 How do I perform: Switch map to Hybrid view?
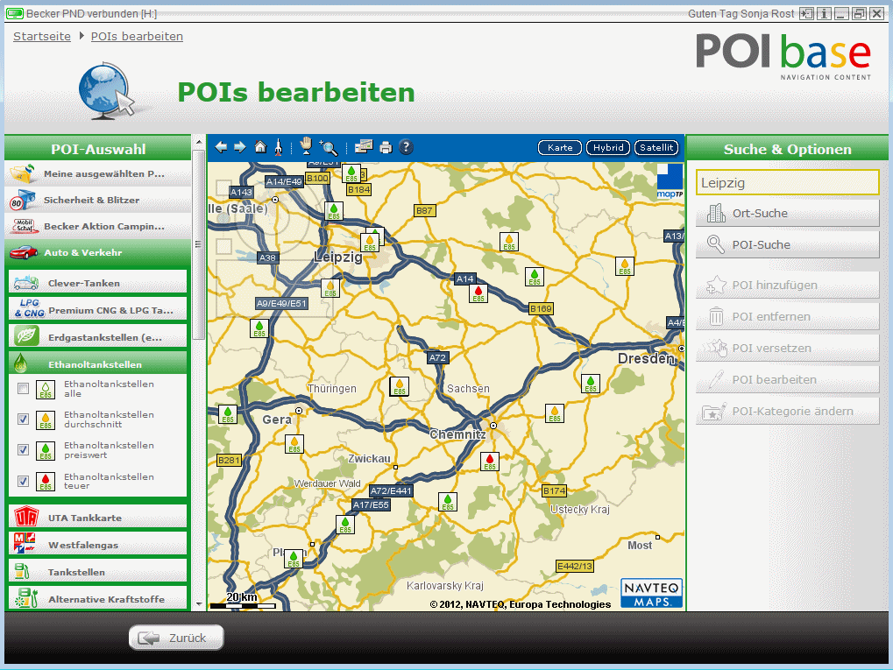coord(607,148)
